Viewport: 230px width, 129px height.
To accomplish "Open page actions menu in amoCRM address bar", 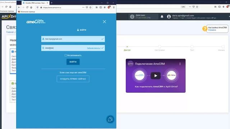I will pyautogui.click(x=83, y=7).
